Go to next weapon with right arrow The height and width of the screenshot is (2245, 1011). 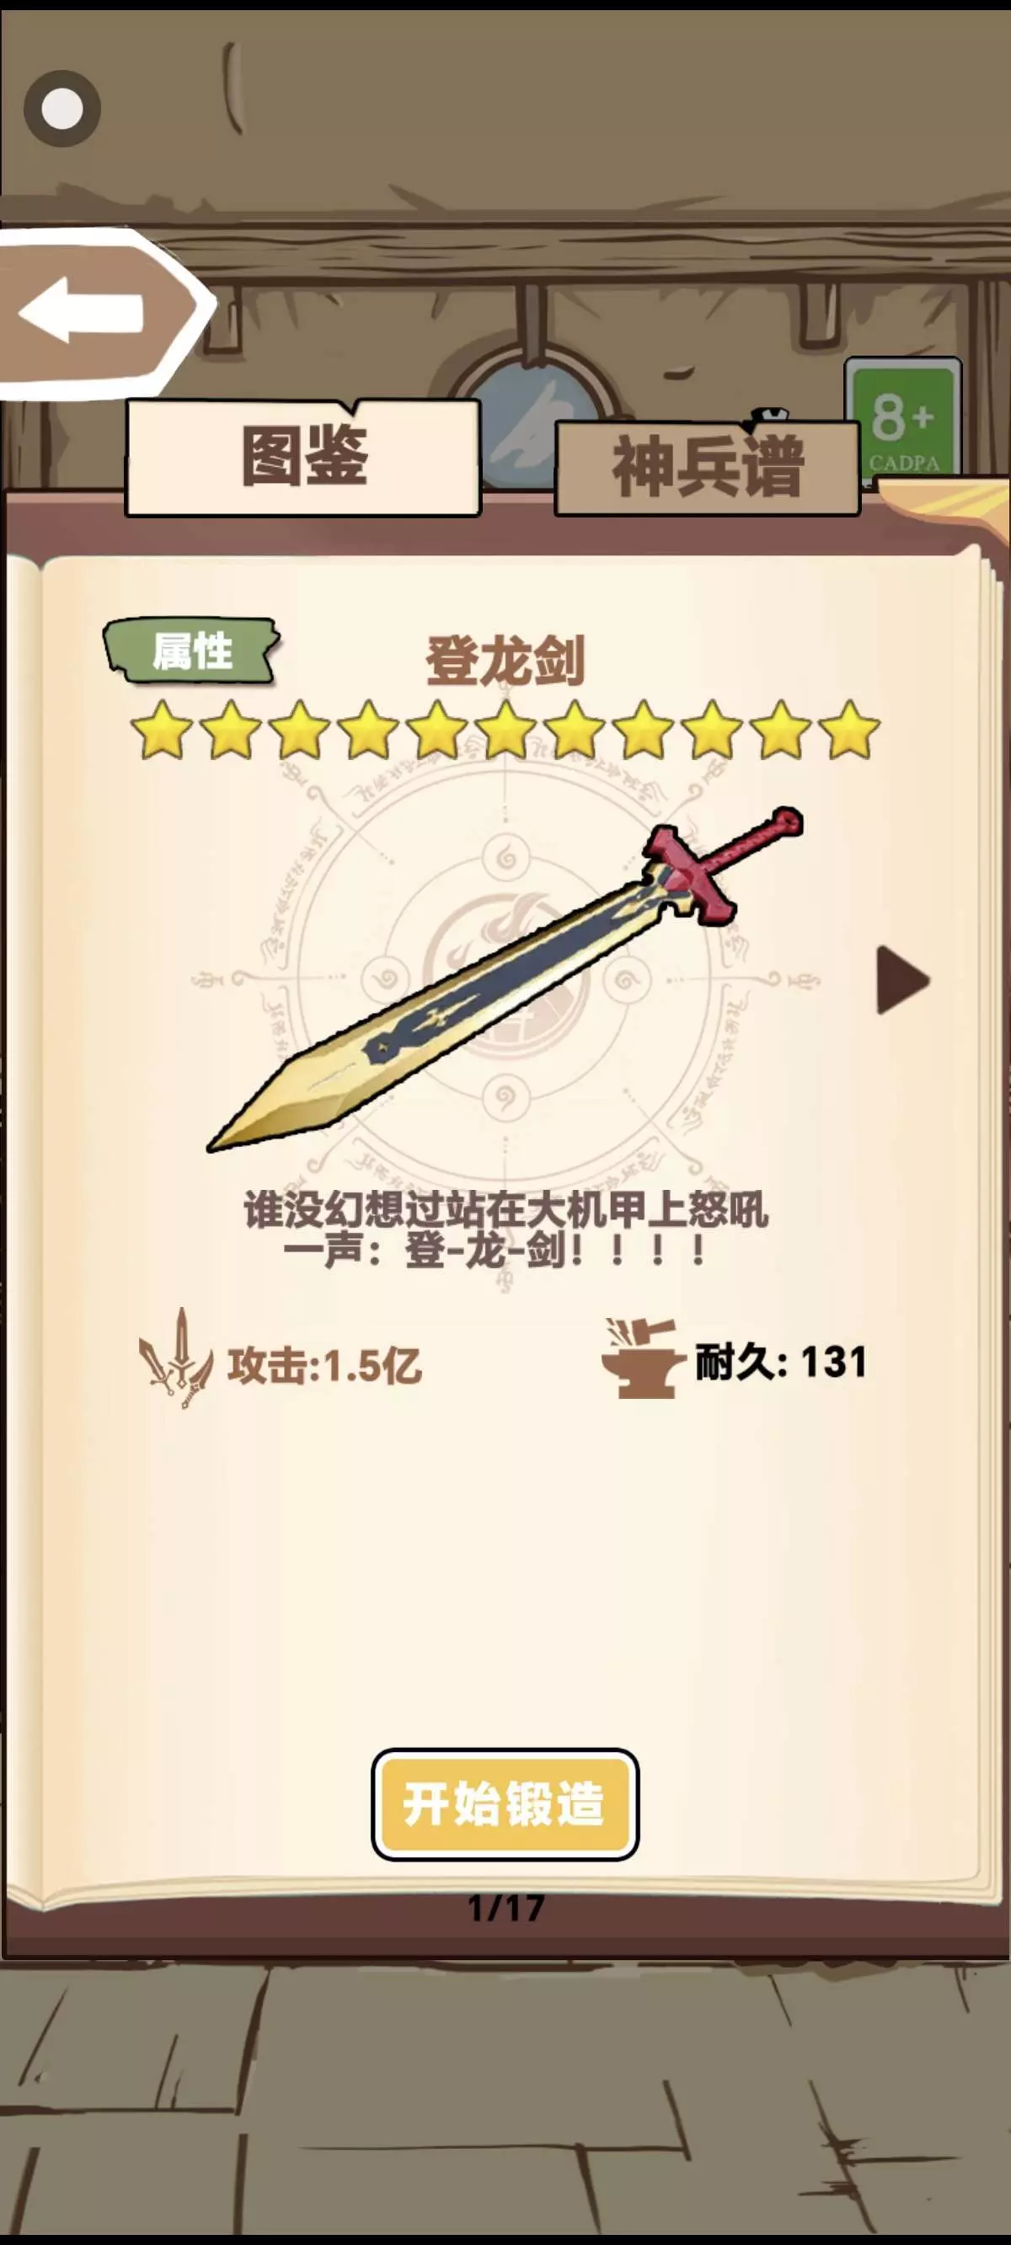[903, 980]
